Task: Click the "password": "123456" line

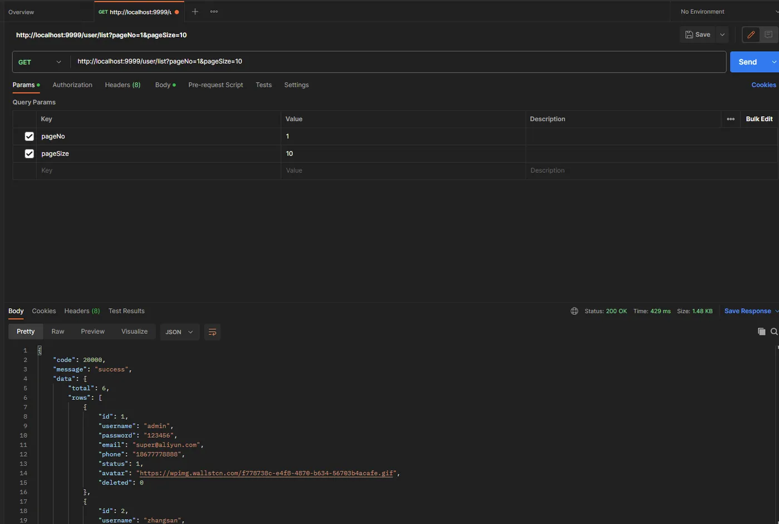Action: pyautogui.click(x=137, y=436)
